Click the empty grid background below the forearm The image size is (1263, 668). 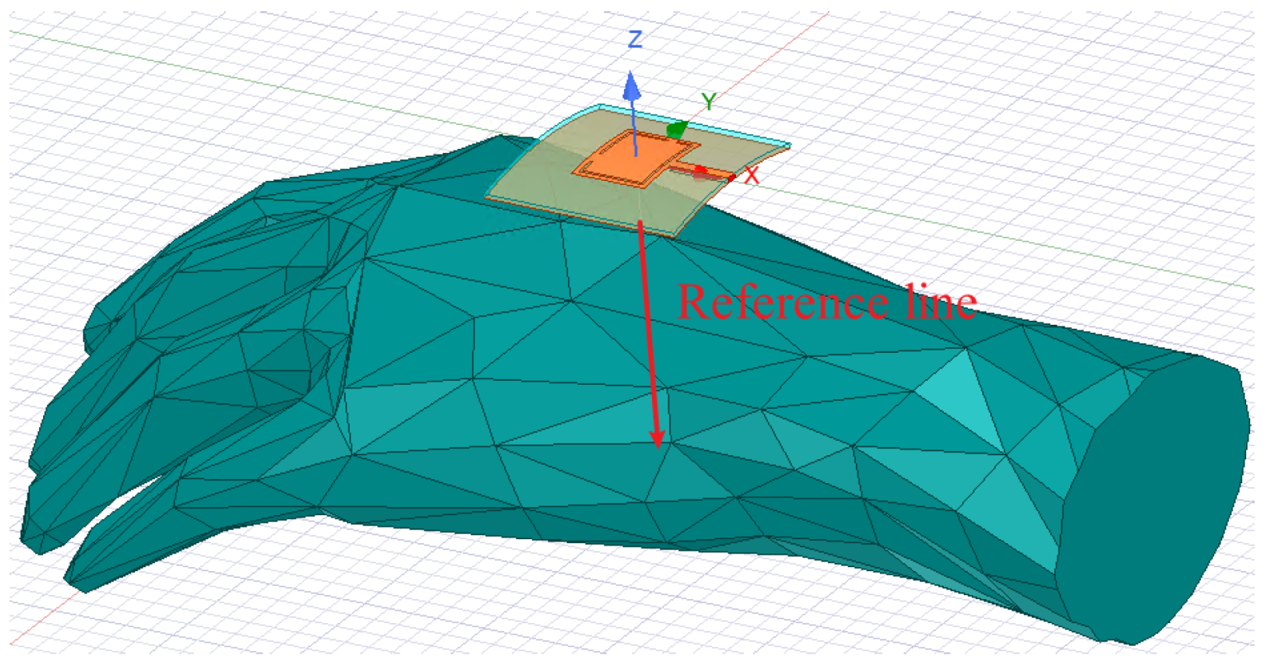(x=480, y=608)
